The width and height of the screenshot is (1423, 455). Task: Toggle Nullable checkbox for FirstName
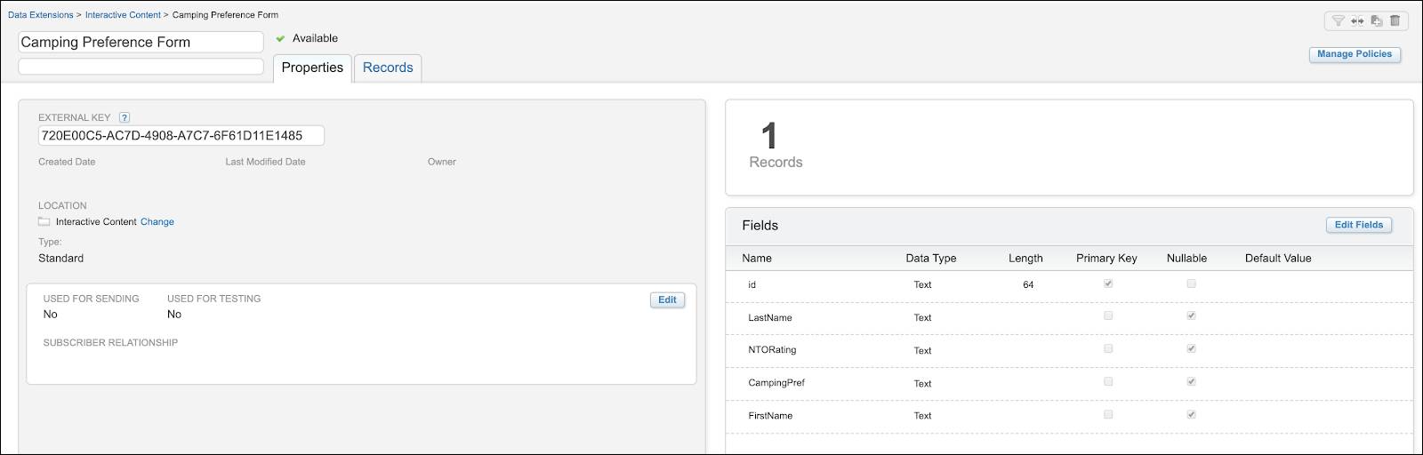tap(1191, 414)
